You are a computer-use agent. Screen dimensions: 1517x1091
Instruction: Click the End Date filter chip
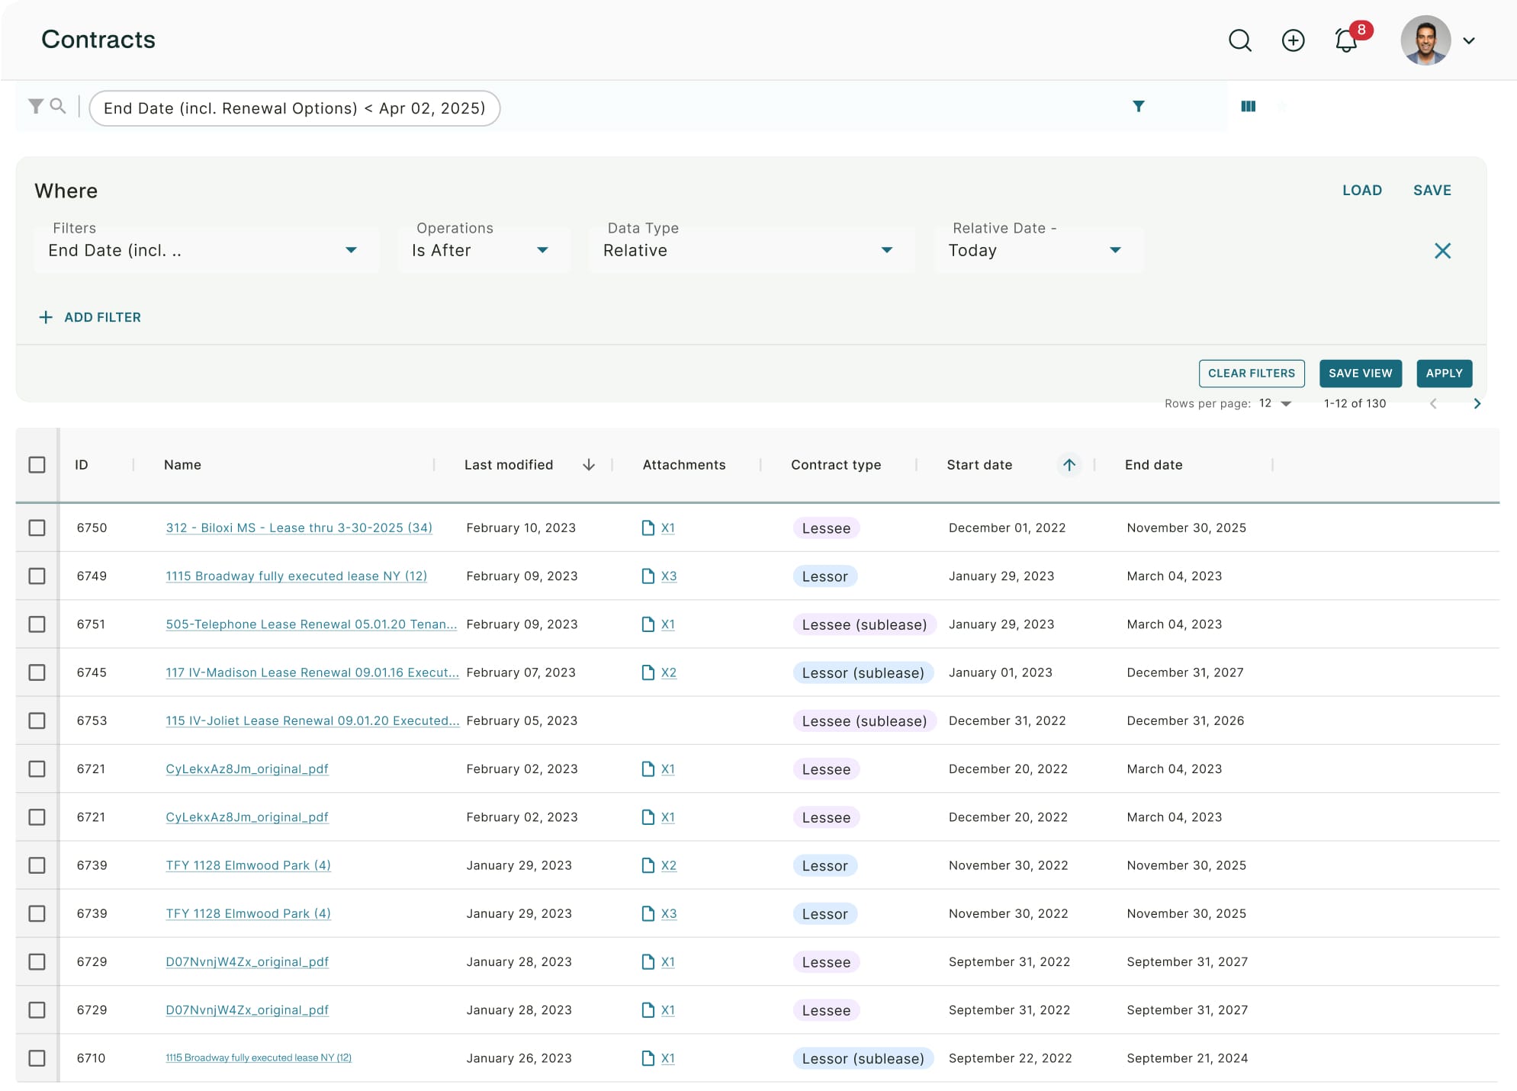[294, 108]
